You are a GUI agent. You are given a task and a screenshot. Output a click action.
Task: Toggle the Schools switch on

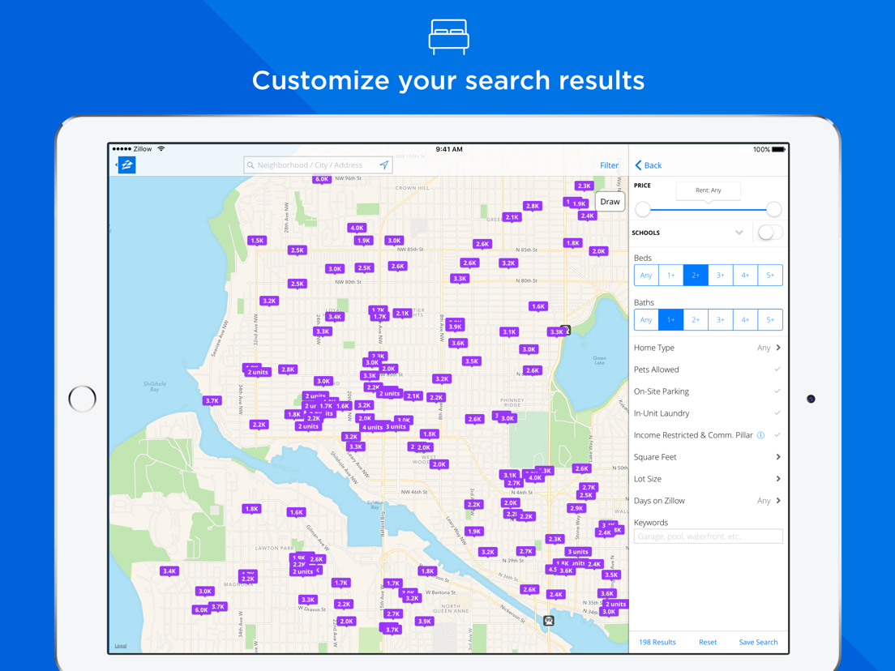tap(770, 233)
